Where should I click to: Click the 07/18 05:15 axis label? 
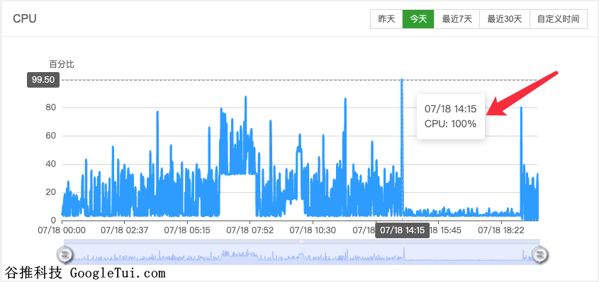click(188, 230)
